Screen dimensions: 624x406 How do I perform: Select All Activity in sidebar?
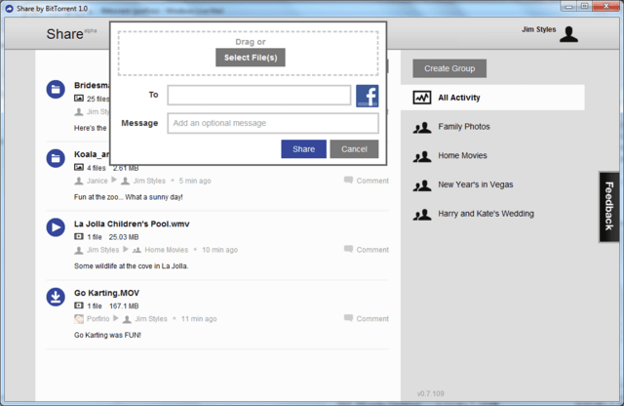[492, 98]
